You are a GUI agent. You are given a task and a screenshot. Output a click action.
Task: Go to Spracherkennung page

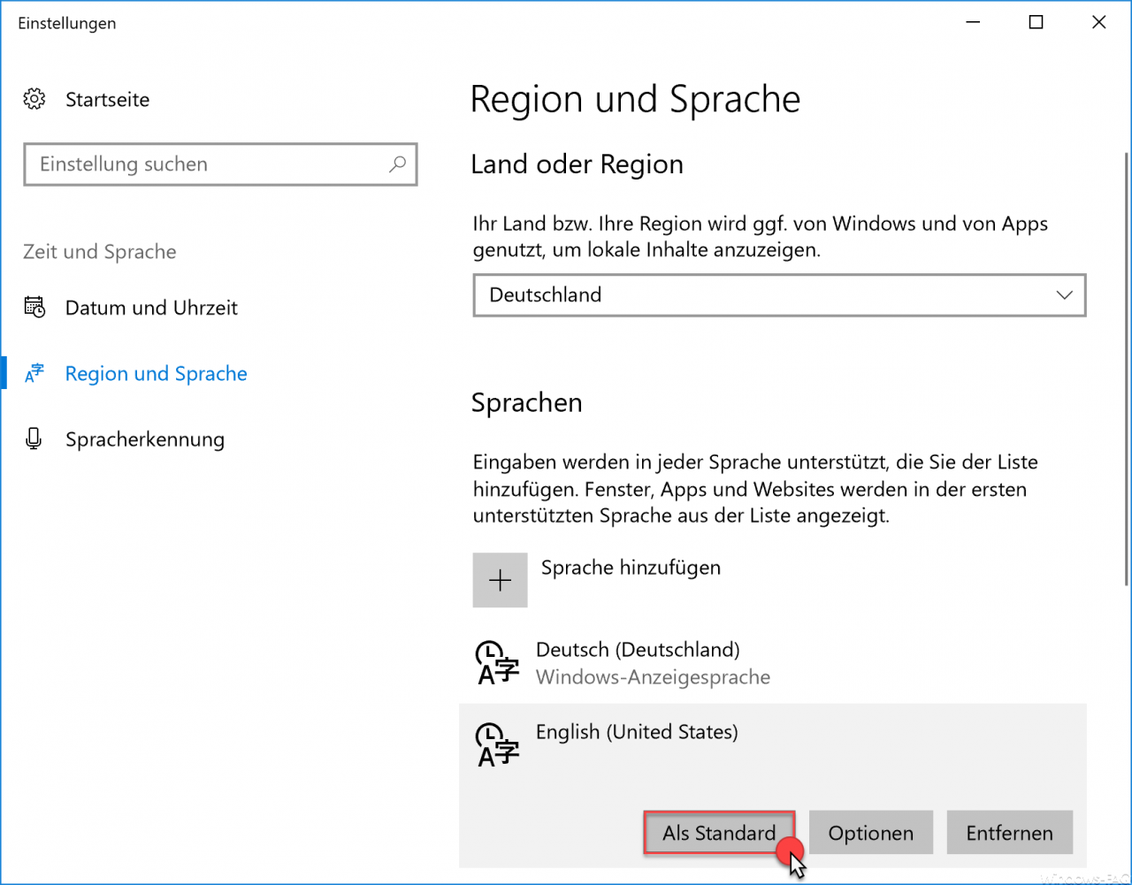tap(145, 439)
